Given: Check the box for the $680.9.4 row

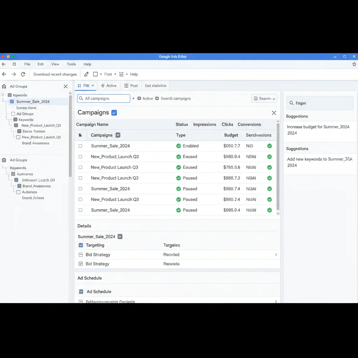Looking at the screenshot, I should click(x=80, y=157).
